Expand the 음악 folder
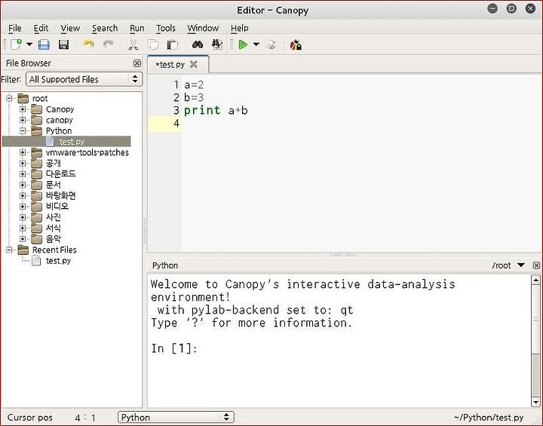This screenshot has width=543, height=426. [23, 239]
